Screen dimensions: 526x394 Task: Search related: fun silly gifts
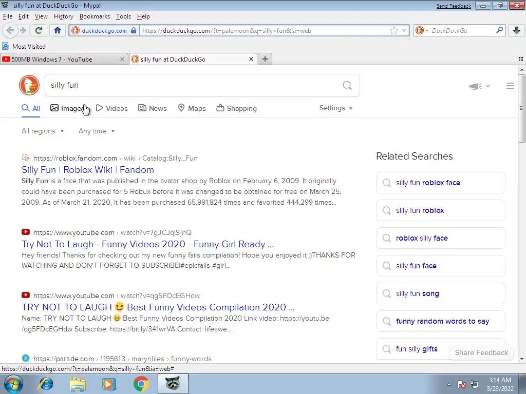tap(417, 349)
